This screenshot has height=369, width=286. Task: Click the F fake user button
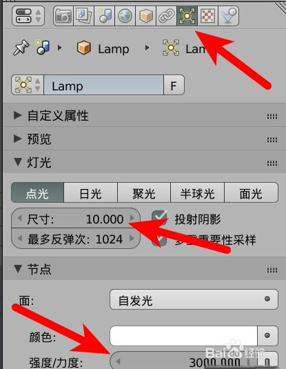point(174,85)
